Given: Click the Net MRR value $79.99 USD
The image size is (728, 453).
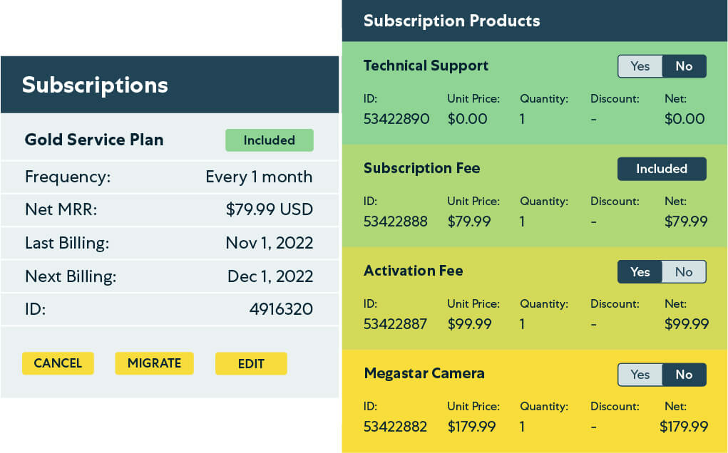Looking at the screenshot, I should 269,209.
